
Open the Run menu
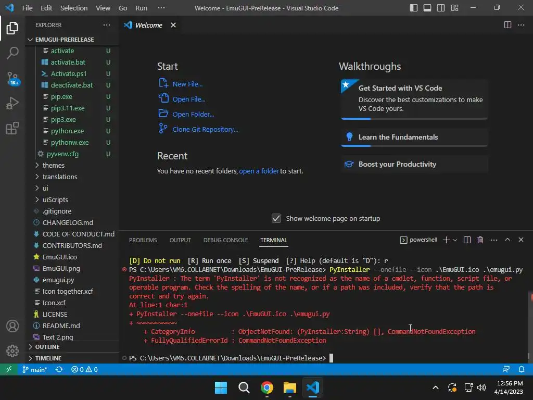click(141, 8)
